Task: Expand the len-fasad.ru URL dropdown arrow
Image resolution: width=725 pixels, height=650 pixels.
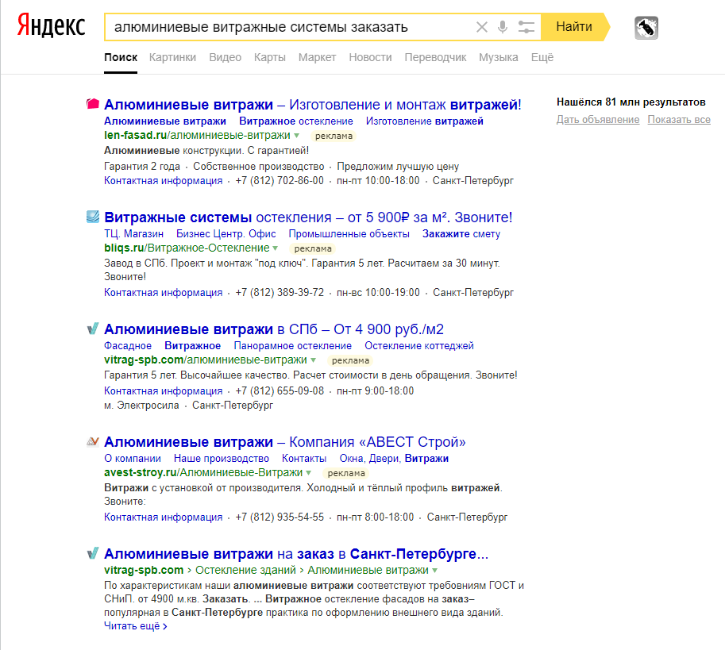Action: (297, 136)
